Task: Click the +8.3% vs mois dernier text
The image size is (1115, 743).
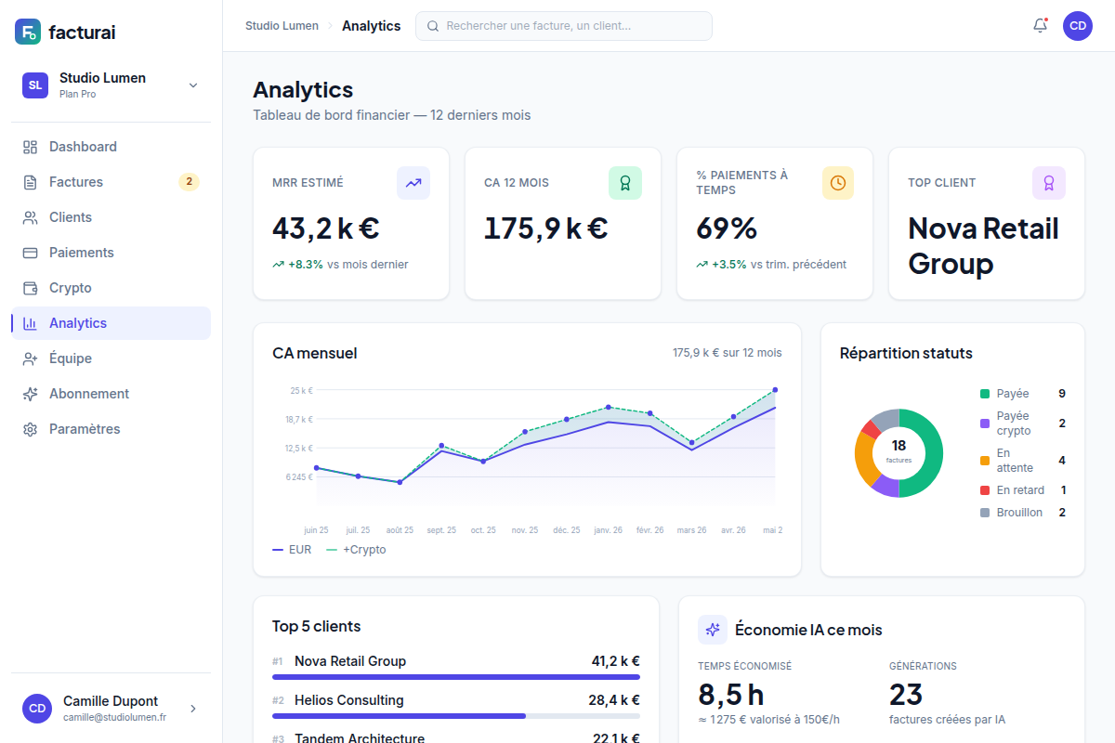Action: 340,265
